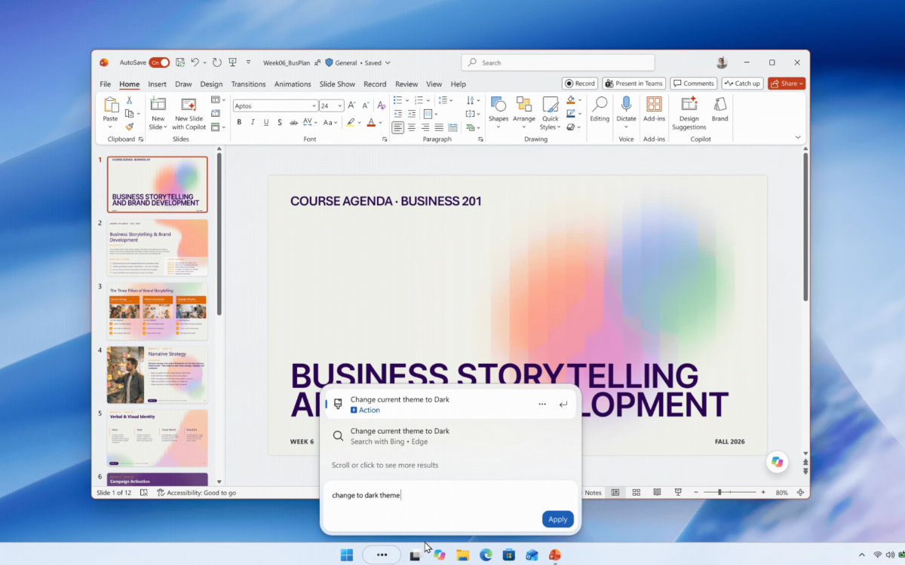Image resolution: width=905 pixels, height=565 pixels.
Task: Fit slide to current window
Action: (x=800, y=493)
